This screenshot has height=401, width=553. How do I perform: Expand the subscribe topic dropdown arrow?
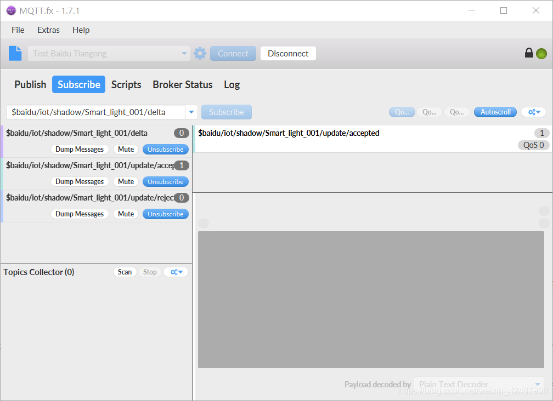pos(191,112)
